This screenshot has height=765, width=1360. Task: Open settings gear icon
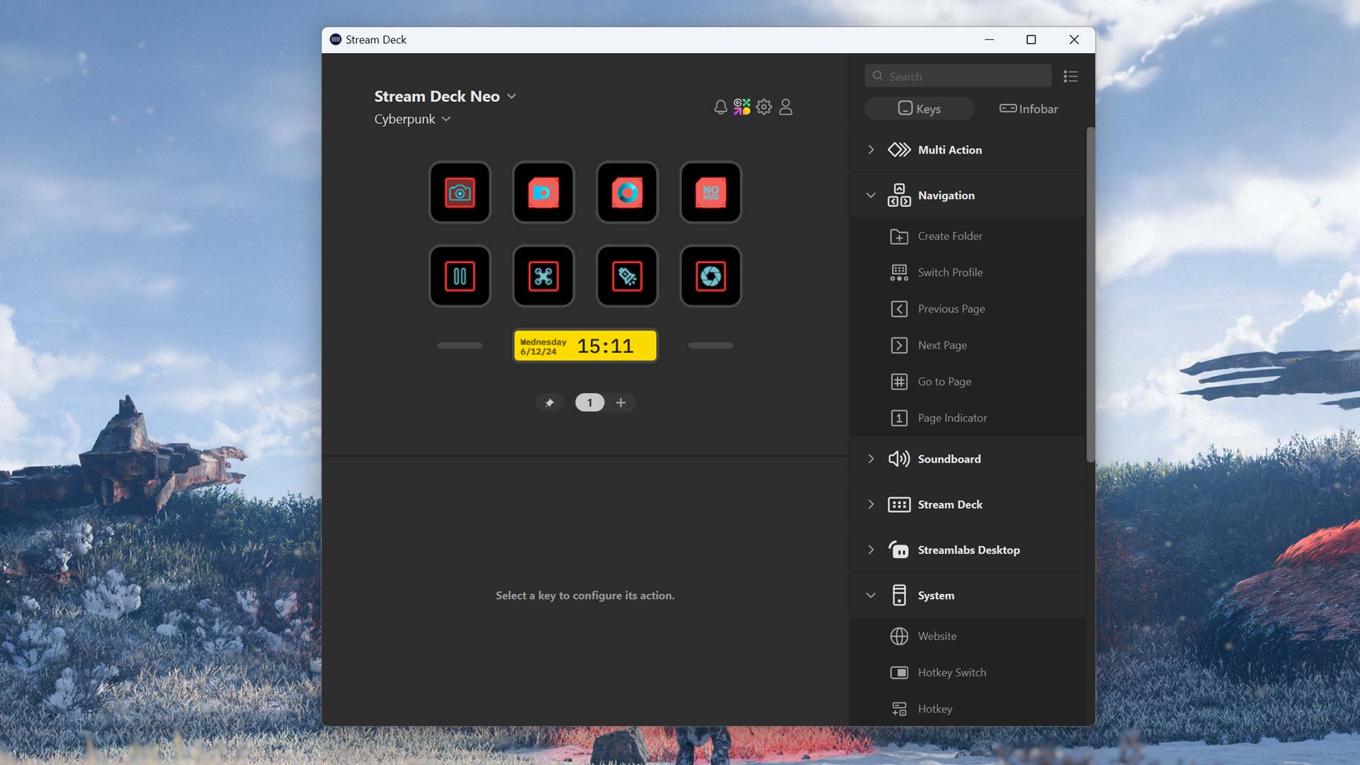[764, 107]
